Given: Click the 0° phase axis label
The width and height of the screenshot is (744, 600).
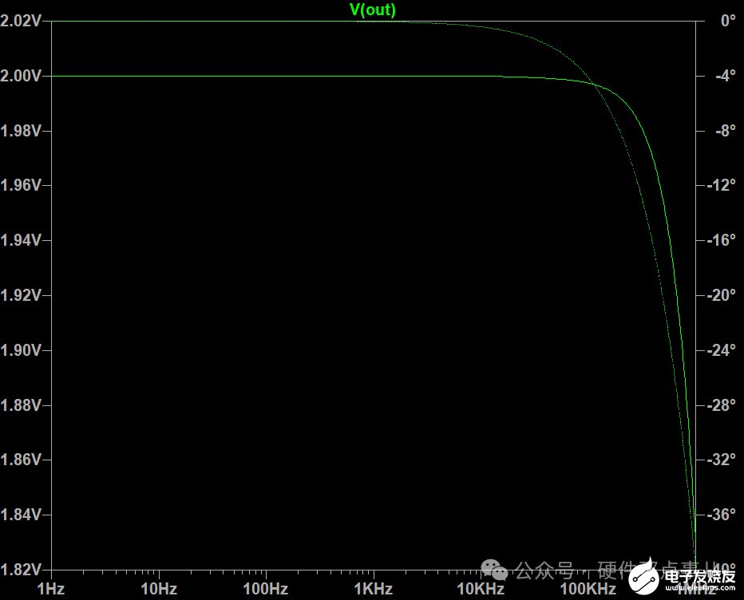Looking at the screenshot, I should point(728,21).
